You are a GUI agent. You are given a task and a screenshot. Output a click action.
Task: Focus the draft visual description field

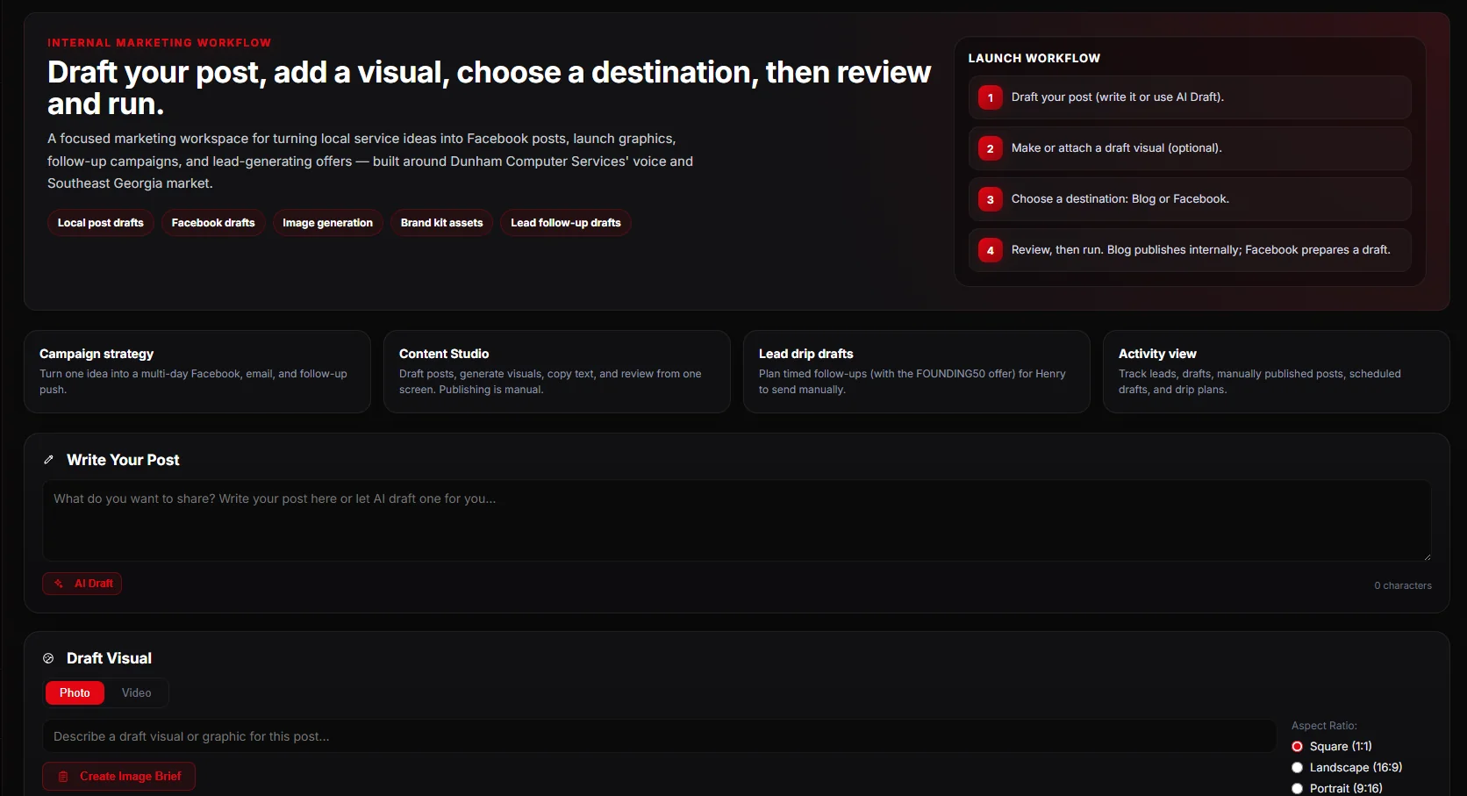pyautogui.click(x=659, y=736)
